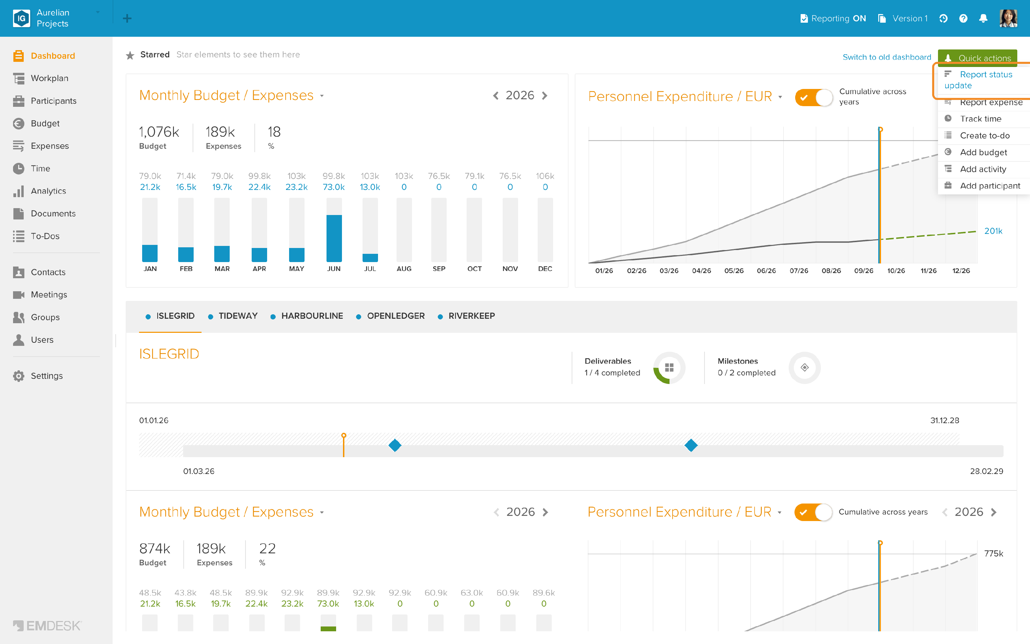Choose Add participant from Quick actions
This screenshot has width=1030, height=644.
click(x=984, y=186)
